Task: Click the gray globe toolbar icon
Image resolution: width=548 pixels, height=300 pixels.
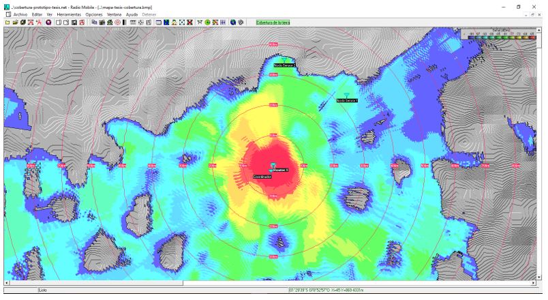Action: (x=240, y=22)
